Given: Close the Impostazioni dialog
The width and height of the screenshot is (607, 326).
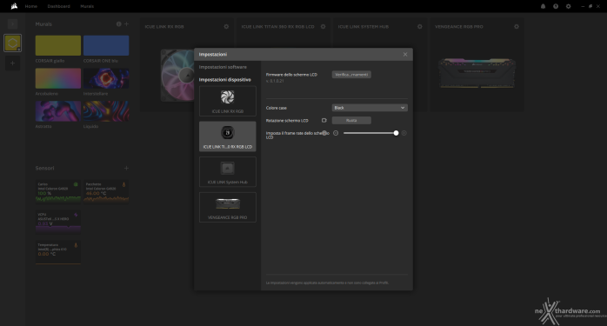Looking at the screenshot, I should click(405, 54).
